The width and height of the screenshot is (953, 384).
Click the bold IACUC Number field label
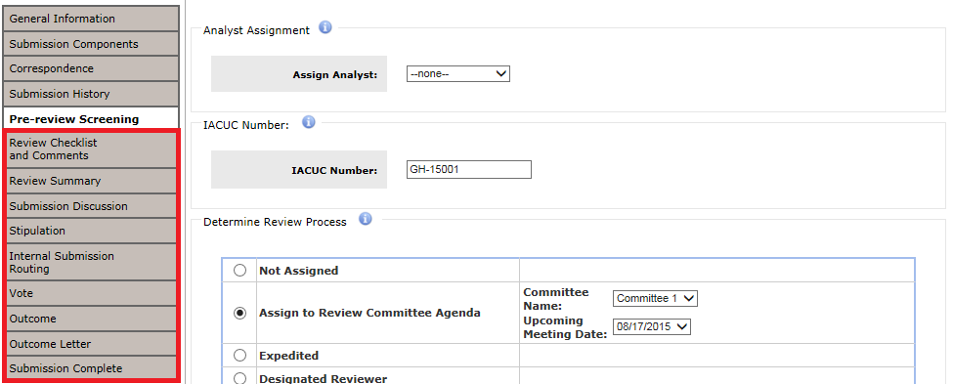(x=334, y=171)
